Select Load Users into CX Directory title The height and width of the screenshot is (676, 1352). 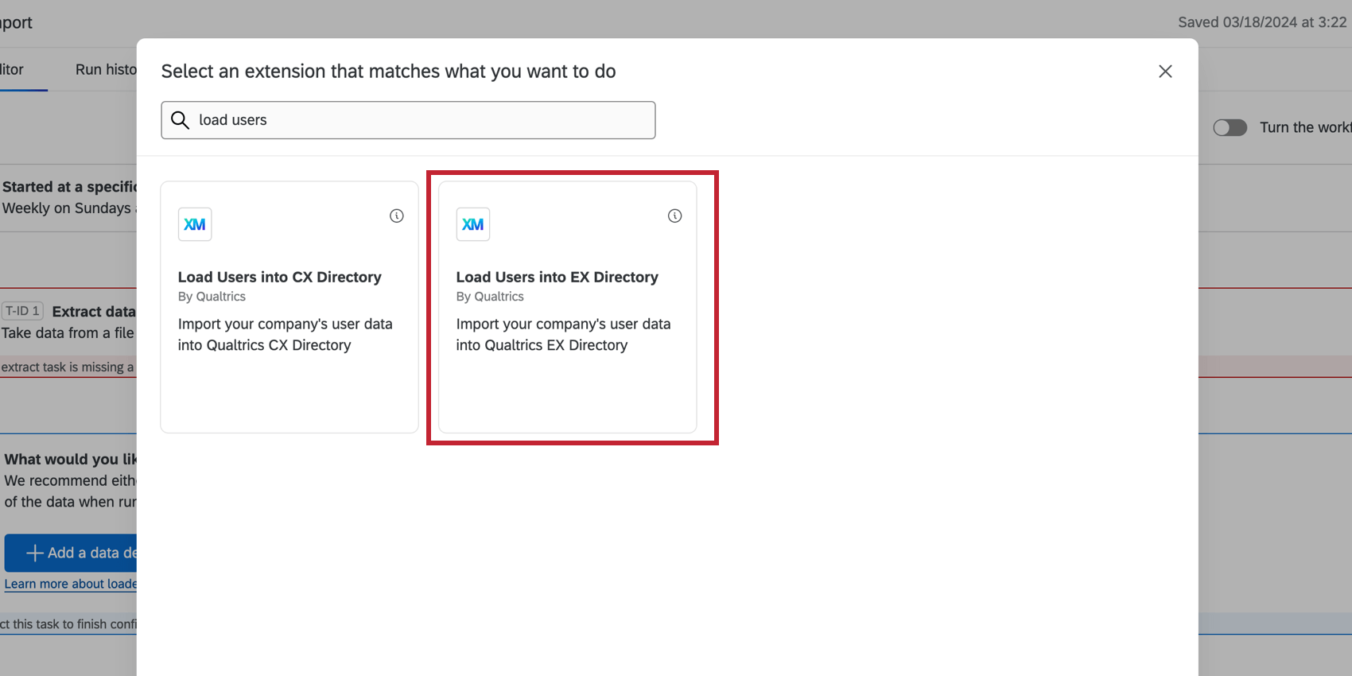280,277
